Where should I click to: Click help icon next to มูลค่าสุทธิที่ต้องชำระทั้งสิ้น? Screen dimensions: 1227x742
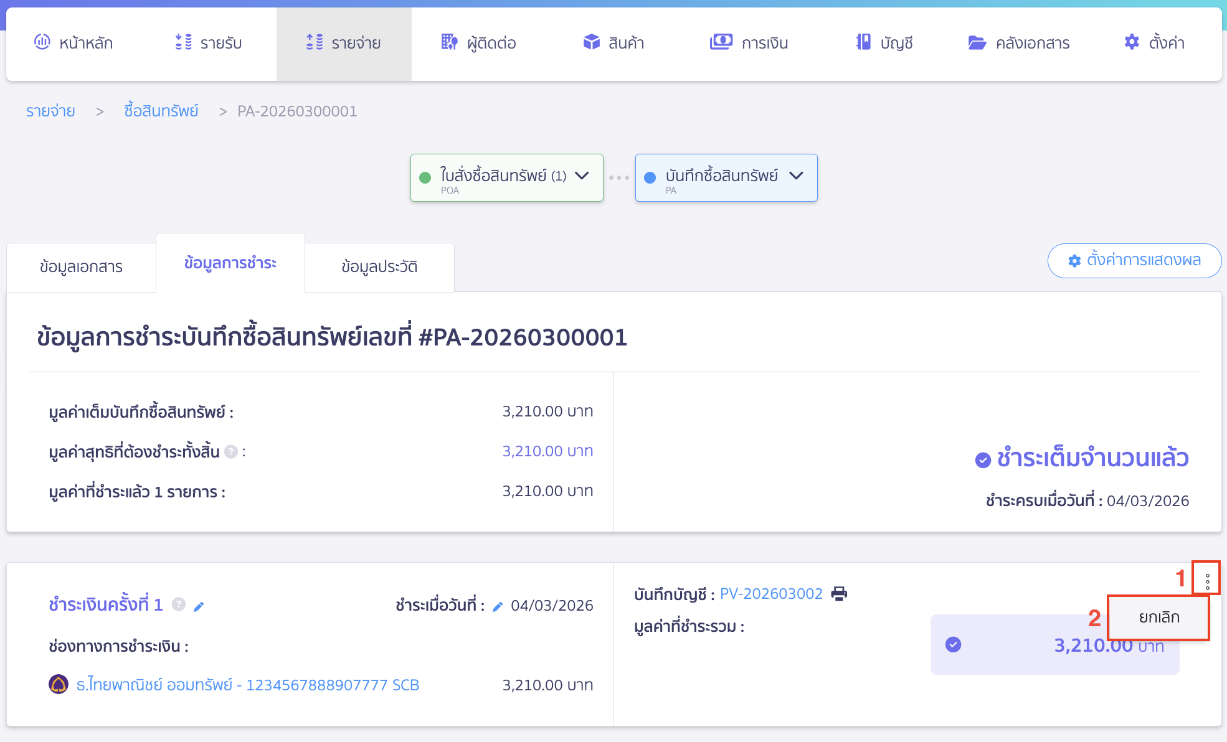230,452
